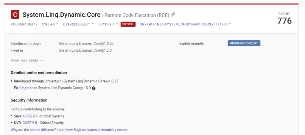Click the permalink chain icon beside the title
This screenshot has width=305, height=135.
point(173,15)
